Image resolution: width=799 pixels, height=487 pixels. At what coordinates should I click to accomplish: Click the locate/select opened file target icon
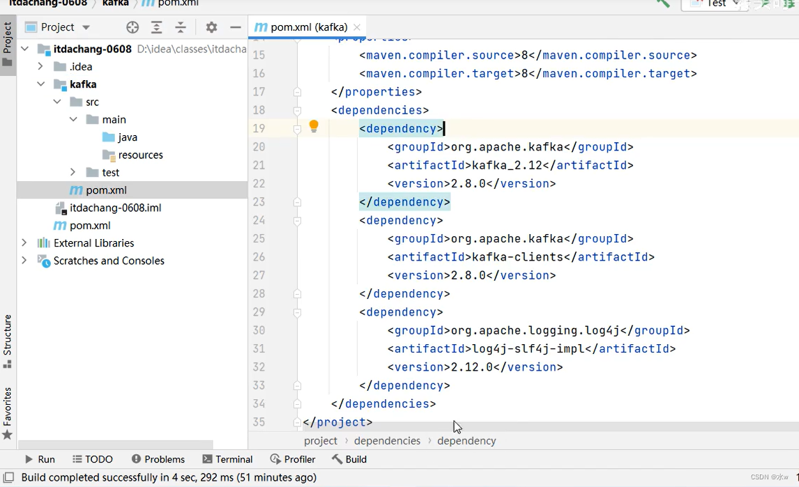tap(132, 27)
